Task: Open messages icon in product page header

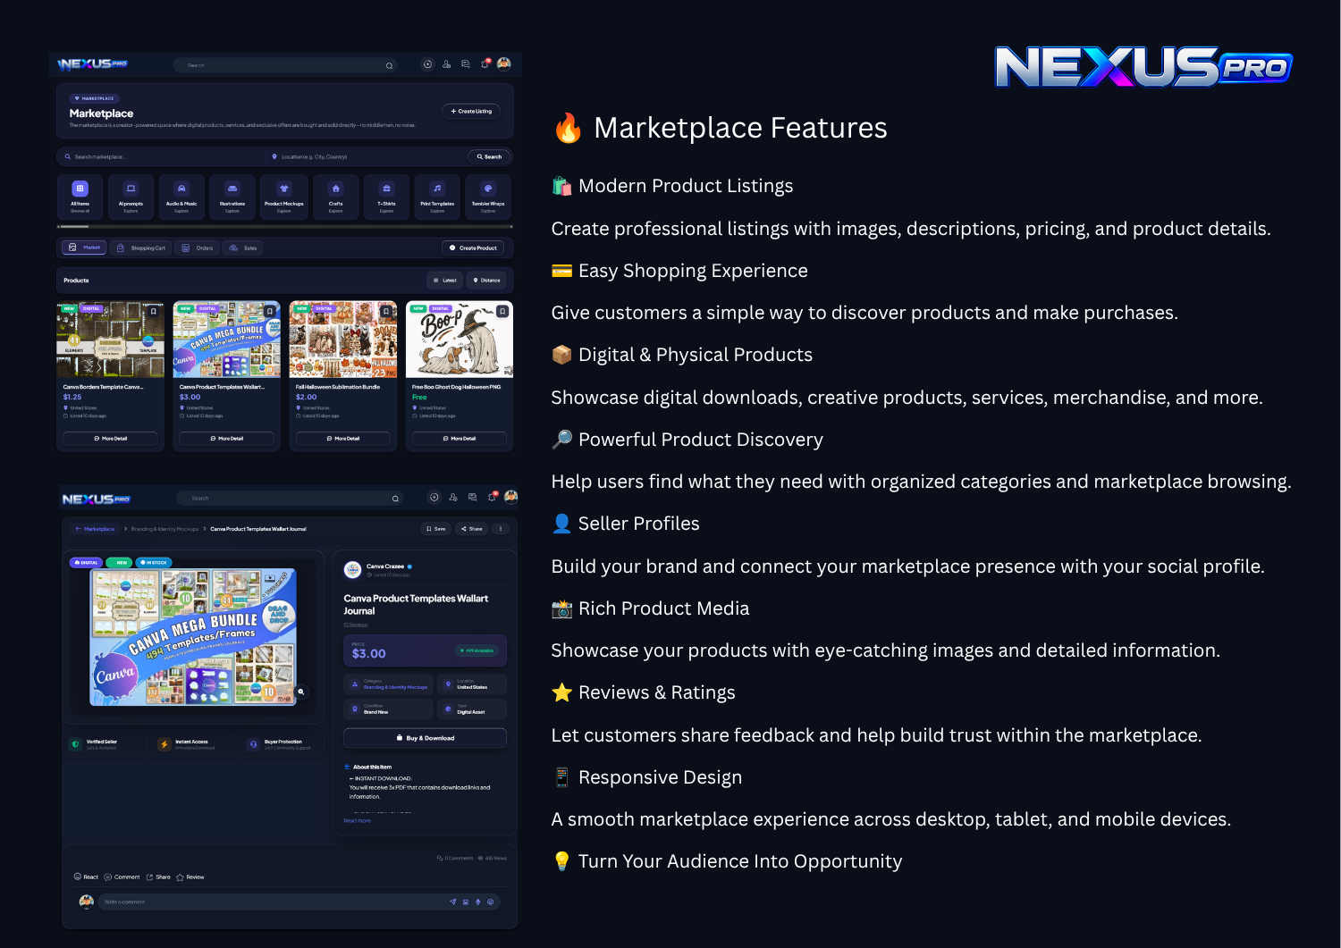Action: [x=472, y=498]
